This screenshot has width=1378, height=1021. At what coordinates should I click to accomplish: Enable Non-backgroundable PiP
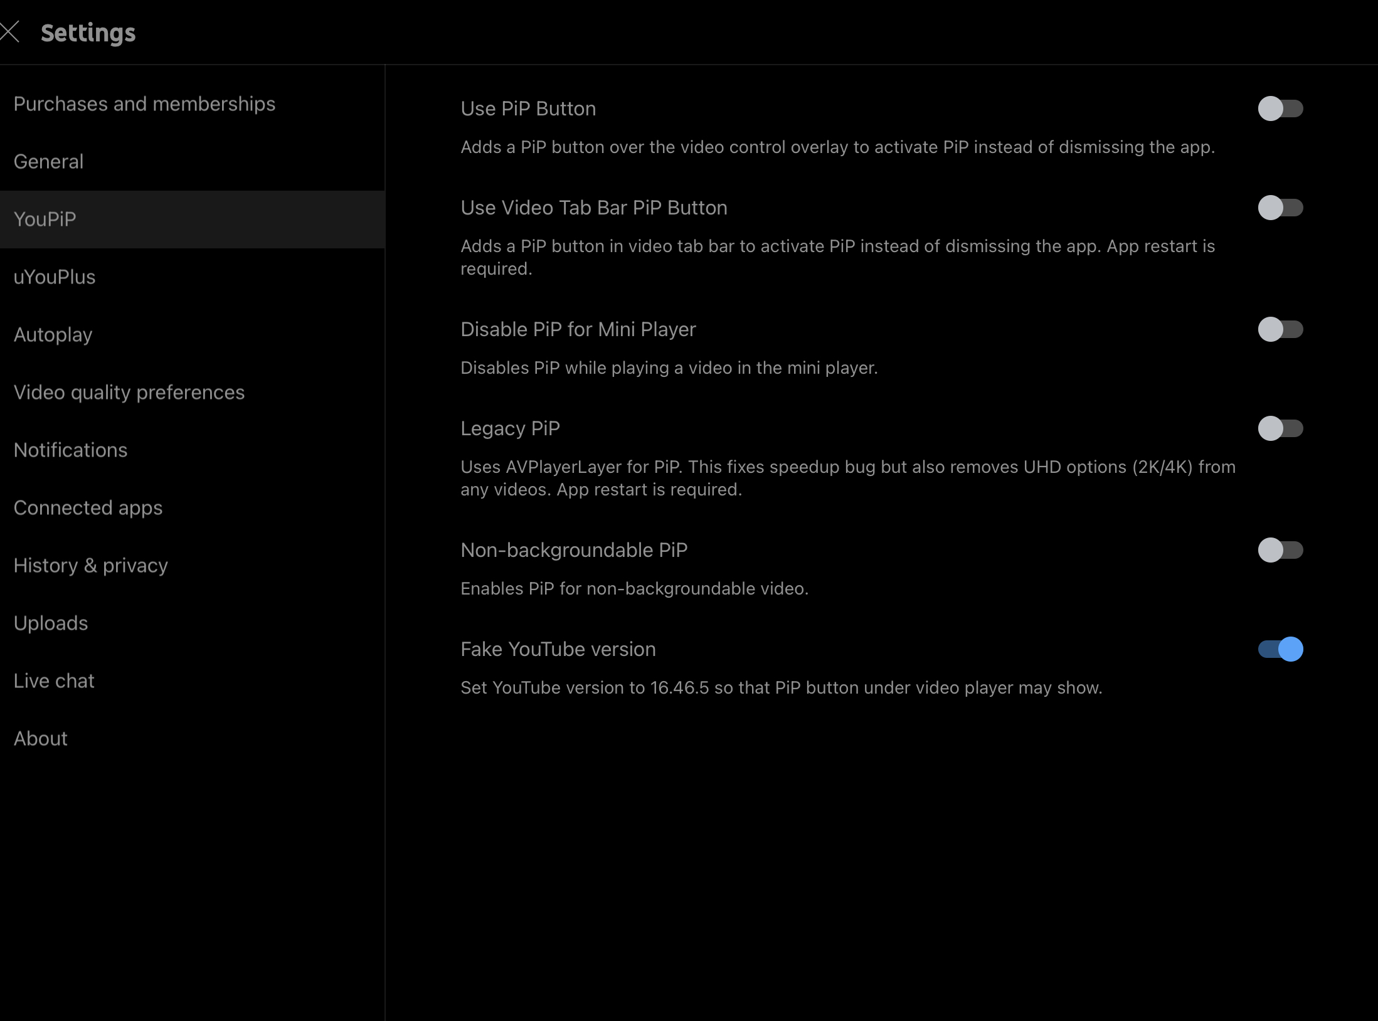(1281, 550)
